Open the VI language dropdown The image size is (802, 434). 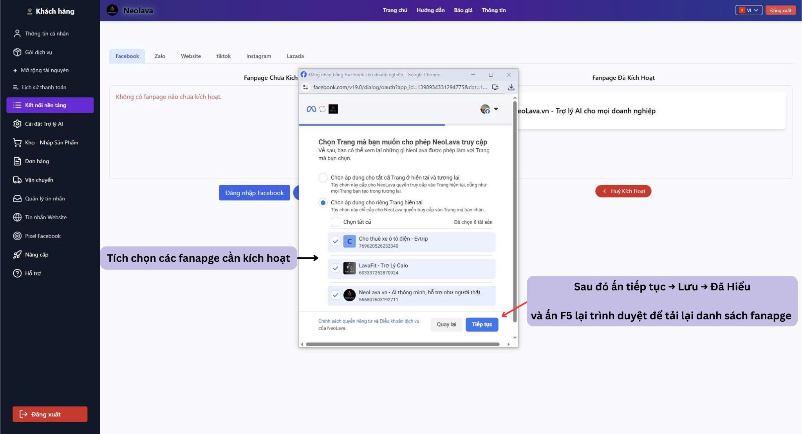[x=749, y=10]
